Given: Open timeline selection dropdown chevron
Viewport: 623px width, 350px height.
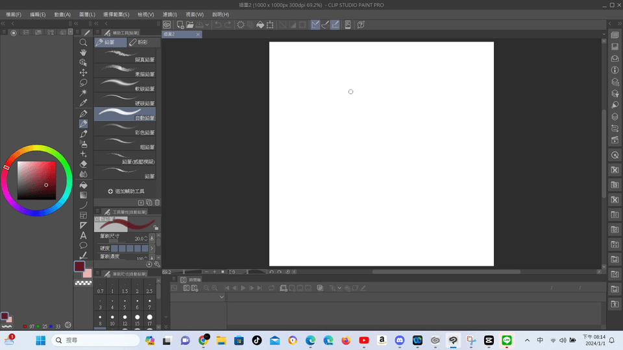Looking at the screenshot, I should tap(222, 297).
